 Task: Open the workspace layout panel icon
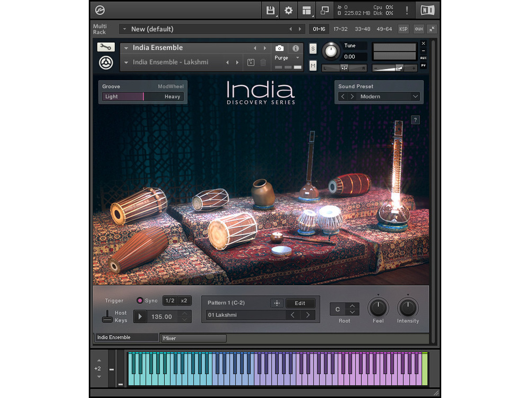307,10
